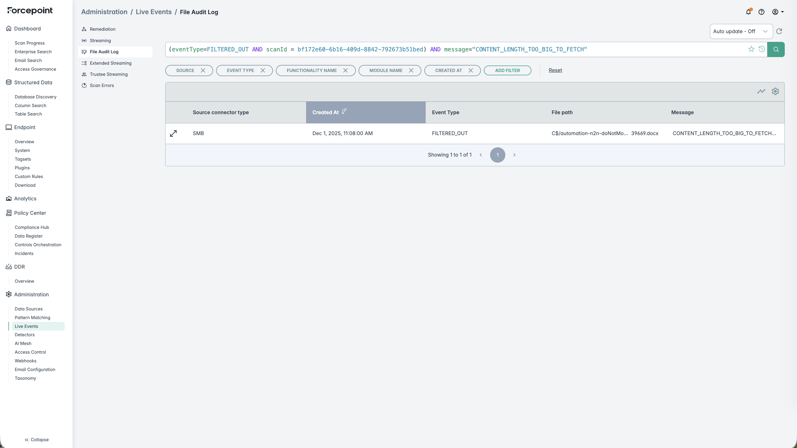Viewport: 797px width, 448px height.
Task: Show the trend chart icon
Action: click(x=761, y=91)
